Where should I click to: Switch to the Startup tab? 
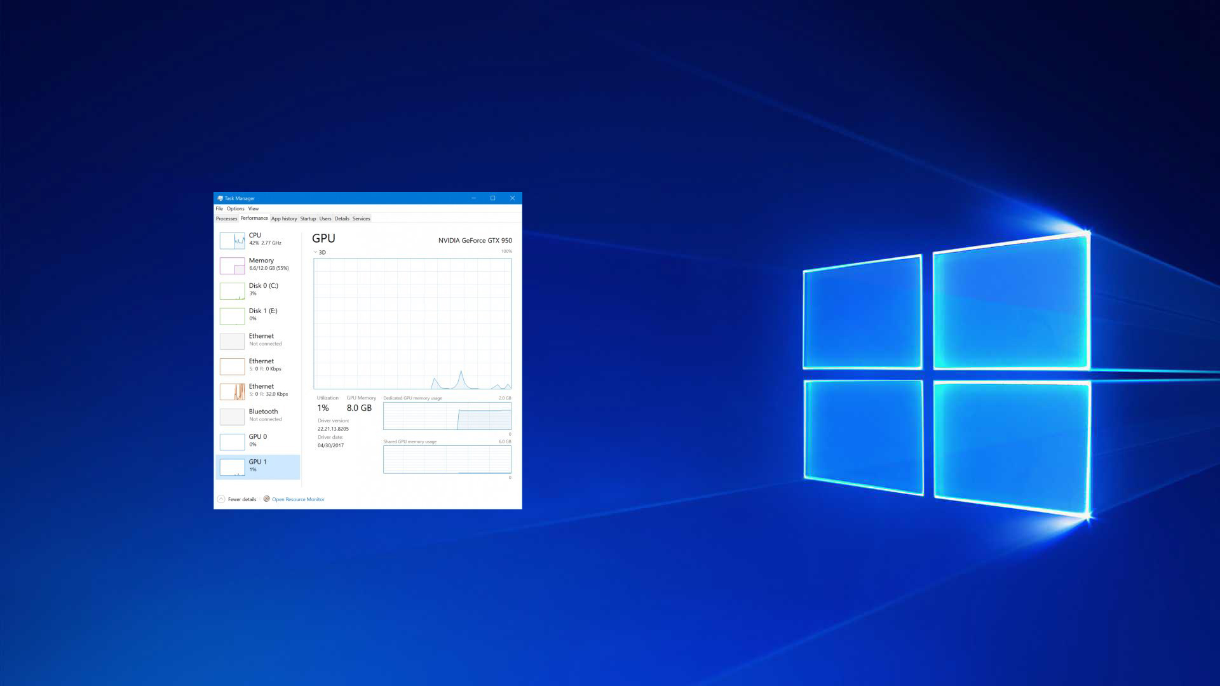[308, 219]
